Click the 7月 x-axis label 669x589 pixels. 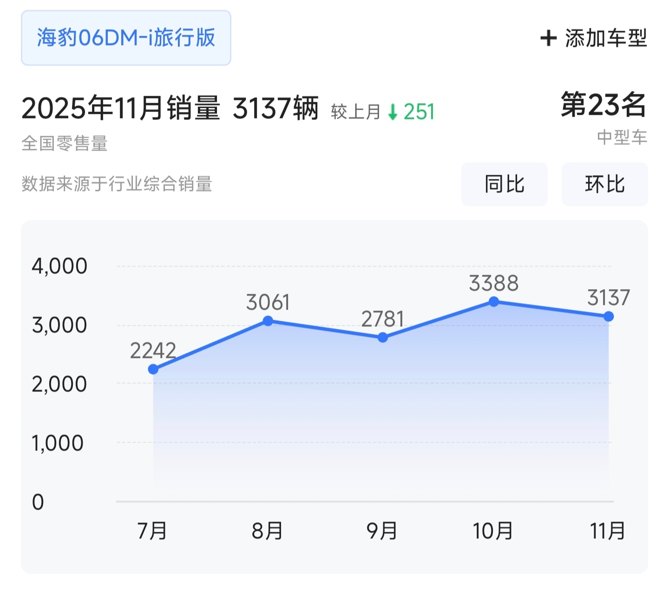click(152, 531)
